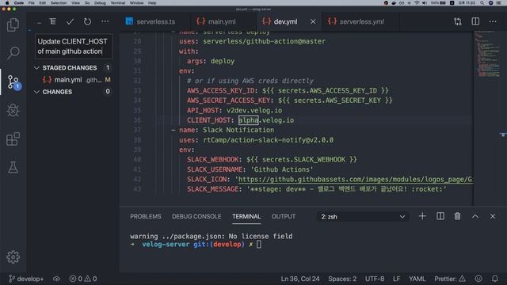Kill terminal with trash icon
Screen dimensions: 507x285
(x=457, y=216)
